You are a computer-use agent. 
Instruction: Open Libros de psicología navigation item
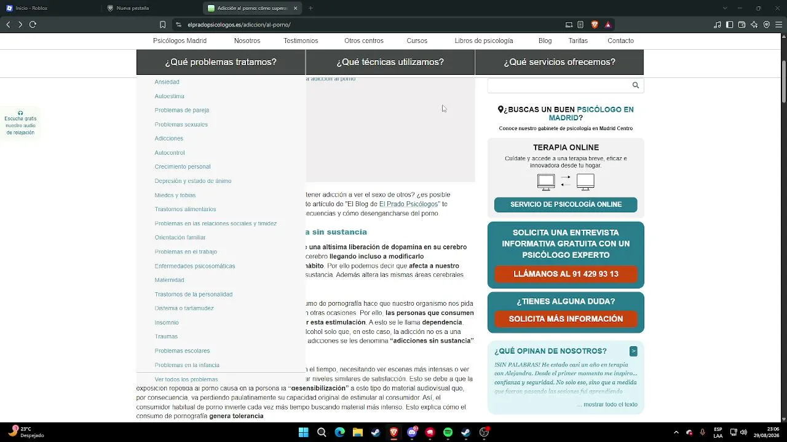click(484, 41)
